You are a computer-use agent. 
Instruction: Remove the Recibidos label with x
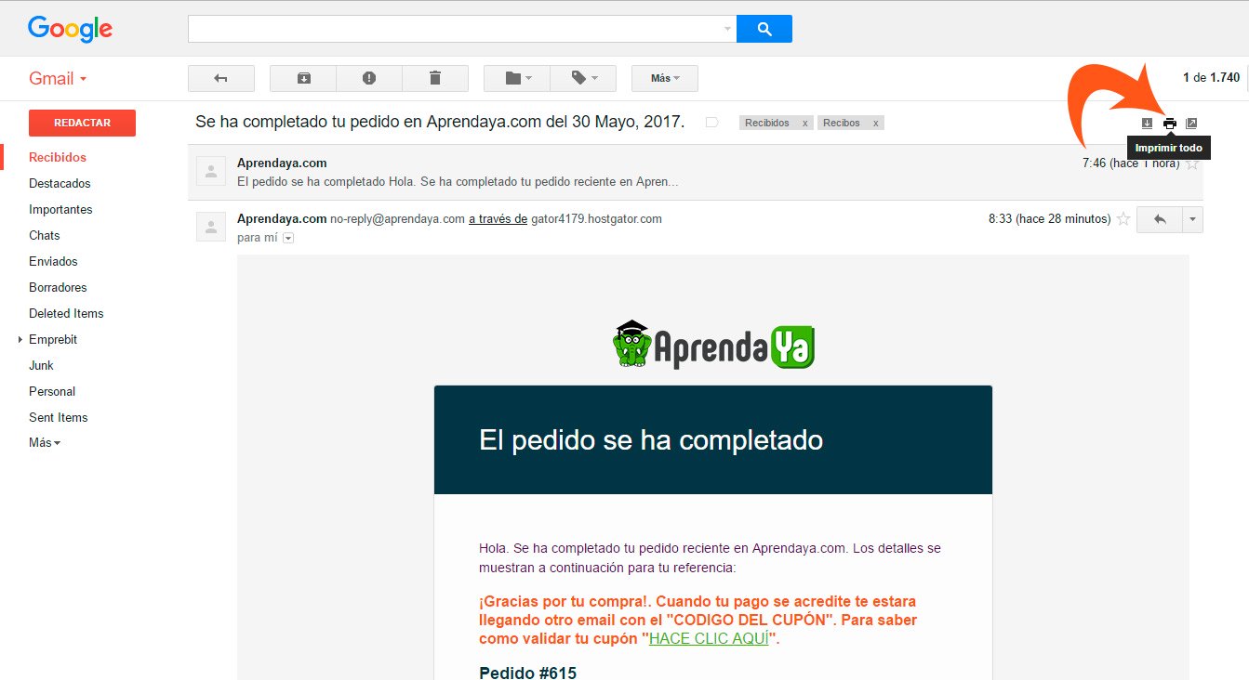tap(805, 123)
